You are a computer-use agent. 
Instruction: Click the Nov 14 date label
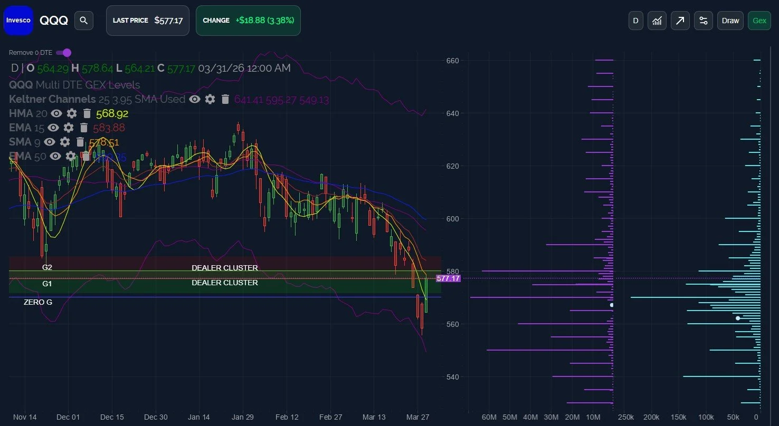point(25,417)
